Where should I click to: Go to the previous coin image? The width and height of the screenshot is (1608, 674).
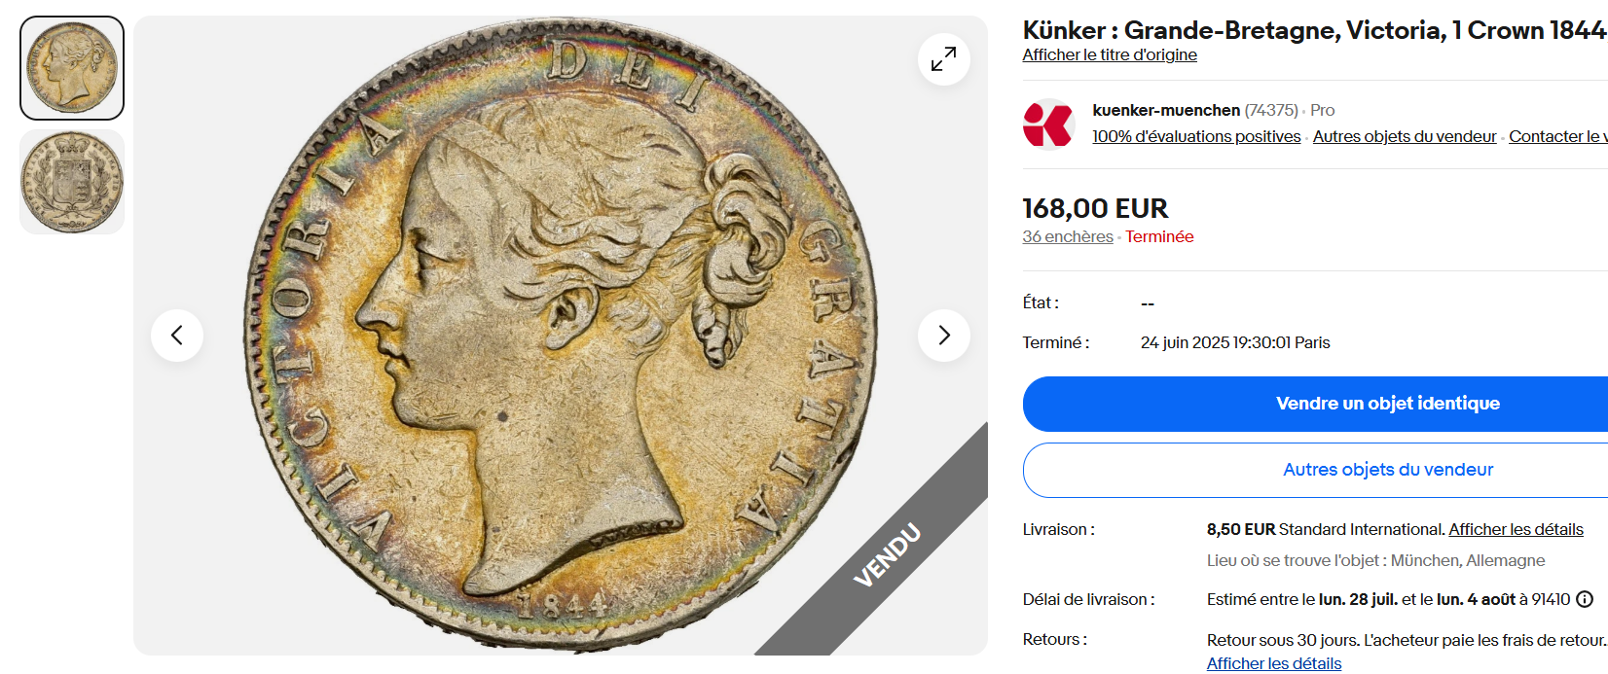click(x=177, y=336)
